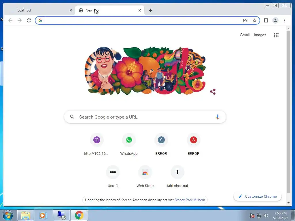
Task: Open a new tab with the plus button
Action: point(150,10)
